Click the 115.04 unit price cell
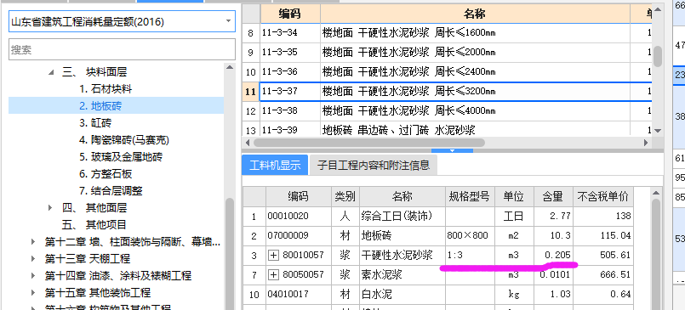Screen dimensions: 685x310 click(x=603, y=236)
